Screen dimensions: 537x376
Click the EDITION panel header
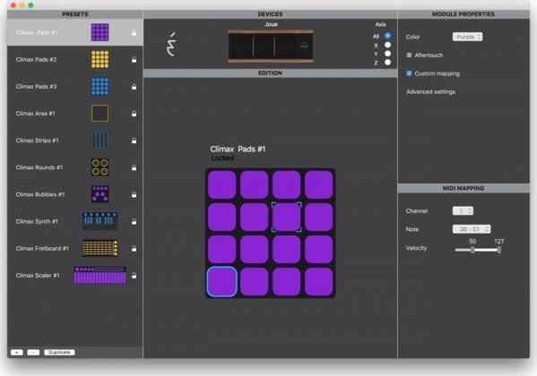coord(270,73)
